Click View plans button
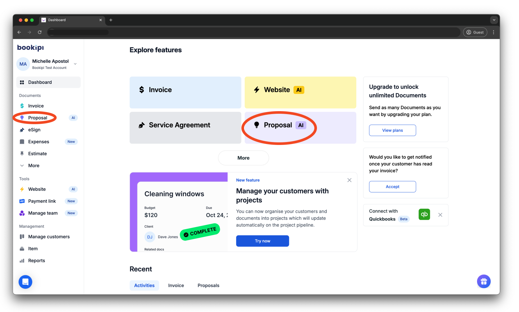Viewport: 519px width, 312px height. click(392, 130)
